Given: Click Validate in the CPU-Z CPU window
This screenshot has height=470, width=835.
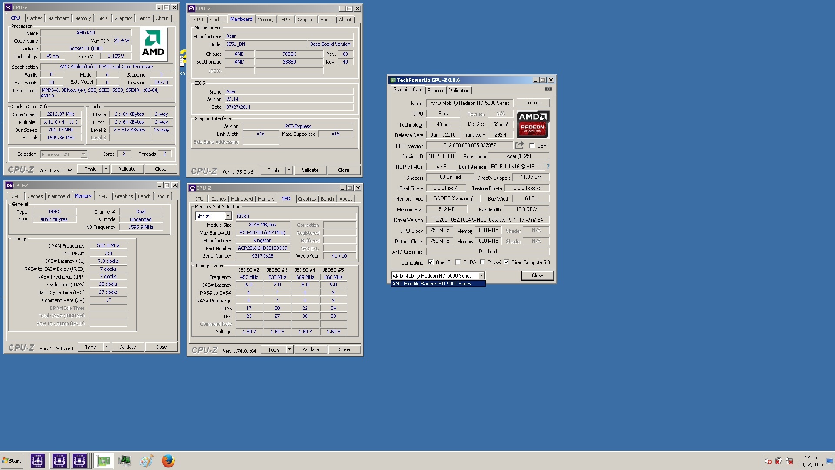Looking at the screenshot, I should coord(127,169).
